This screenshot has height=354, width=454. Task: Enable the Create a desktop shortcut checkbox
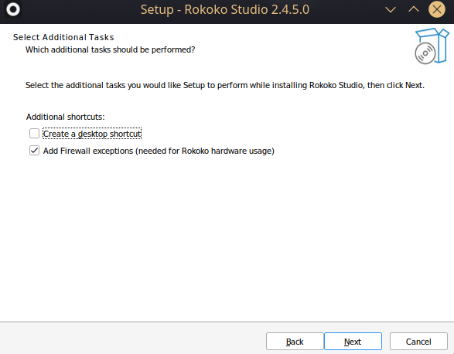pos(34,134)
